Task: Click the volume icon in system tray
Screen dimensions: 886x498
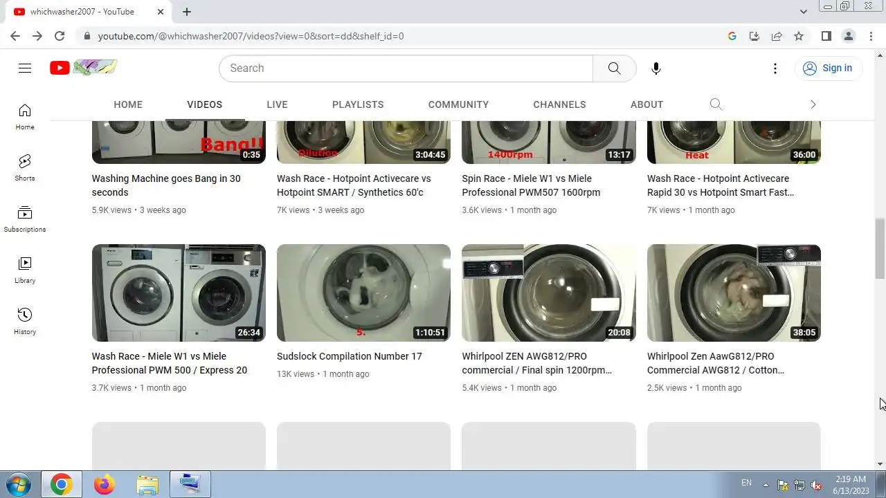Action: pyautogui.click(x=816, y=485)
